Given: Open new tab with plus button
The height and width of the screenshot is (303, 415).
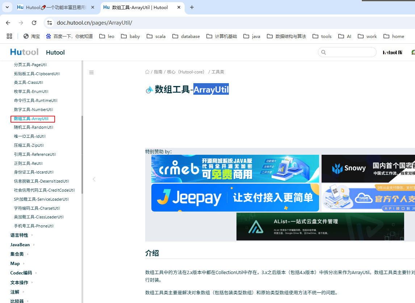Looking at the screenshot, I should 192,7.
